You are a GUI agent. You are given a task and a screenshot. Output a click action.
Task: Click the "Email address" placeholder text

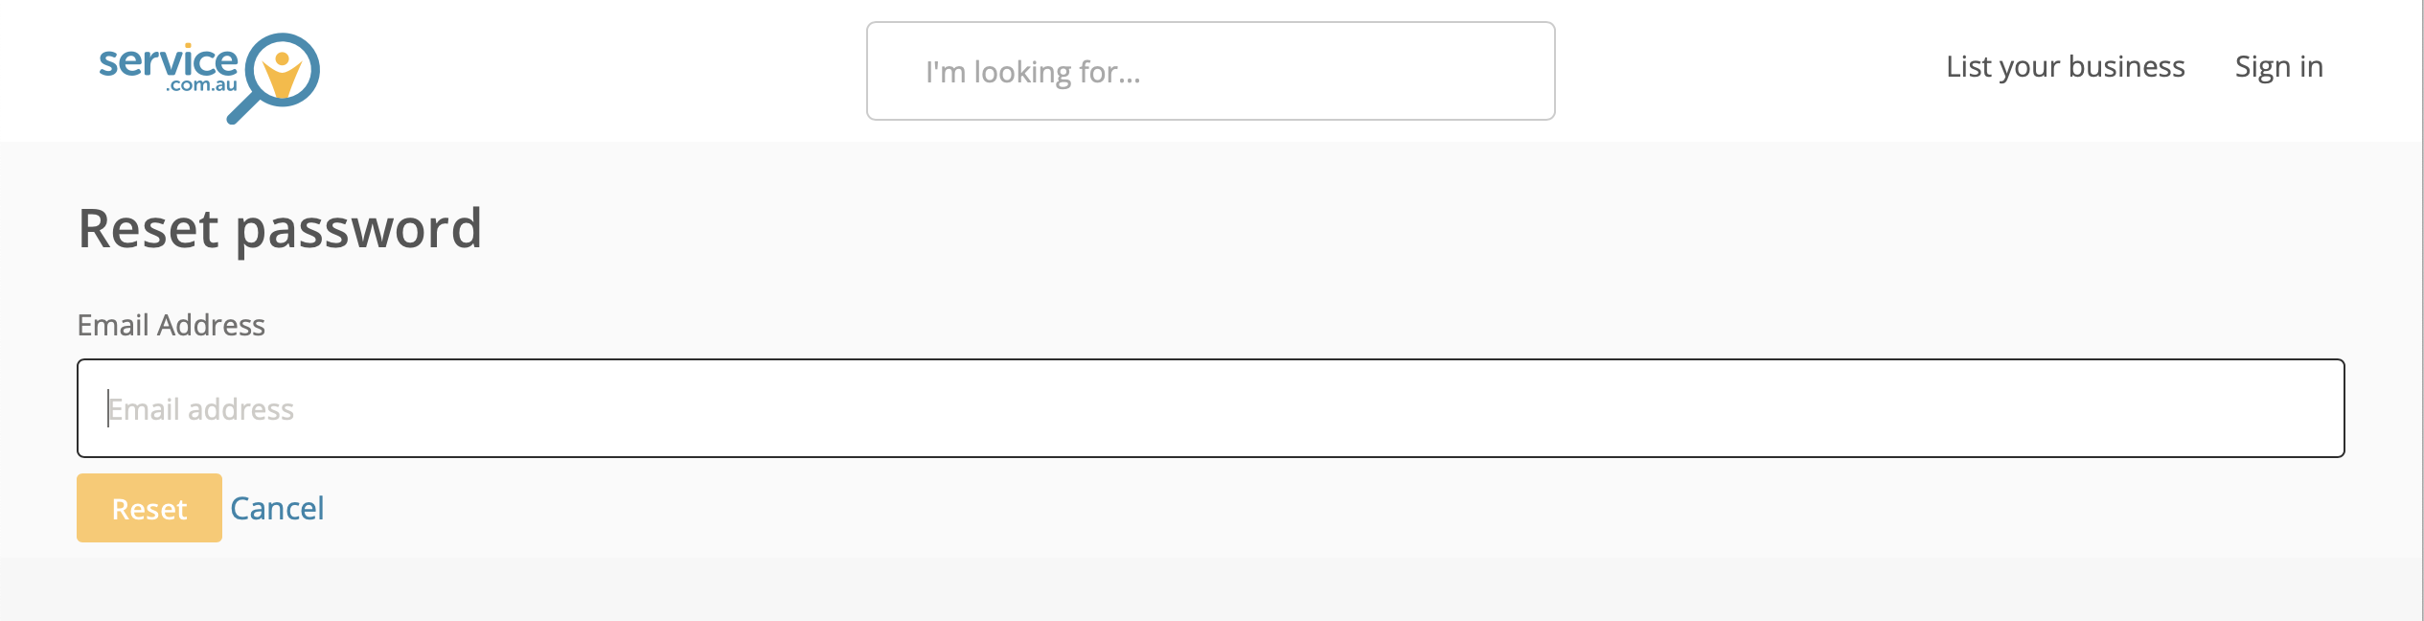click(201, 409)
